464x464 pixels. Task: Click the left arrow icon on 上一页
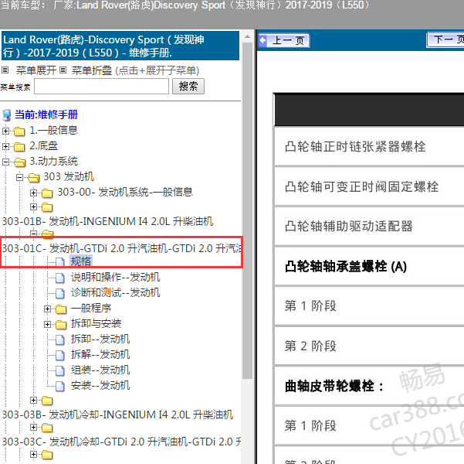[262, 40]
